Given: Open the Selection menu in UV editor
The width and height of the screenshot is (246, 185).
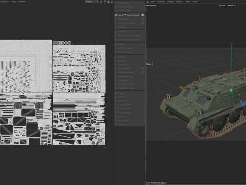Looking at the screenshot, I should pyautogui.click(x=5, y=2).
